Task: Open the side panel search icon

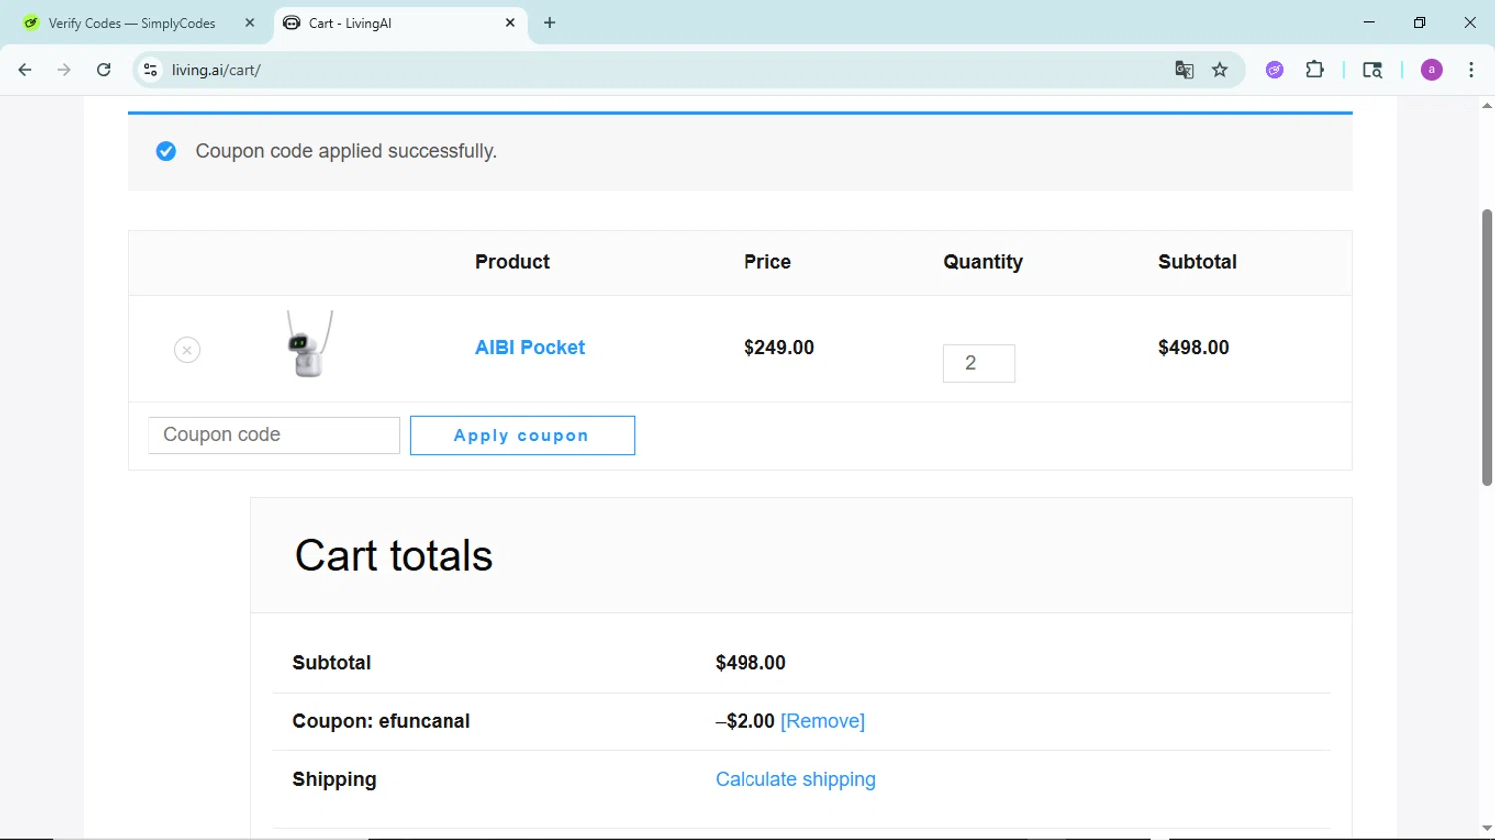Action: 1372,70
